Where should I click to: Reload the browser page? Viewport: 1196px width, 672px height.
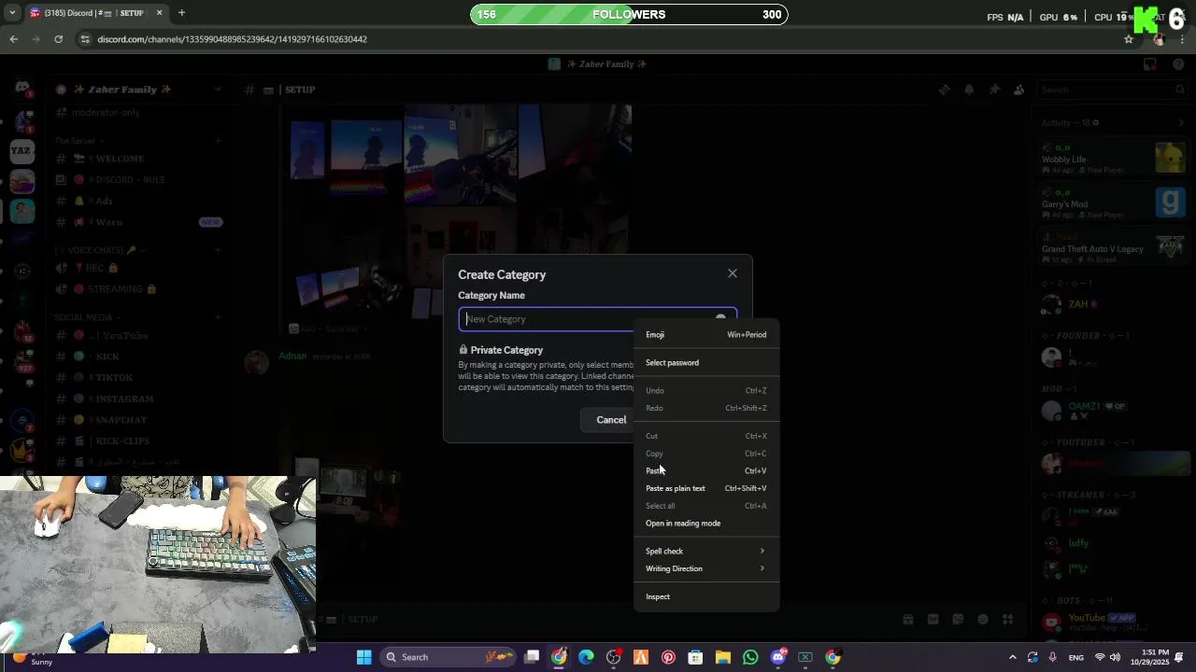pyautogui.click(x=58, y=39)
